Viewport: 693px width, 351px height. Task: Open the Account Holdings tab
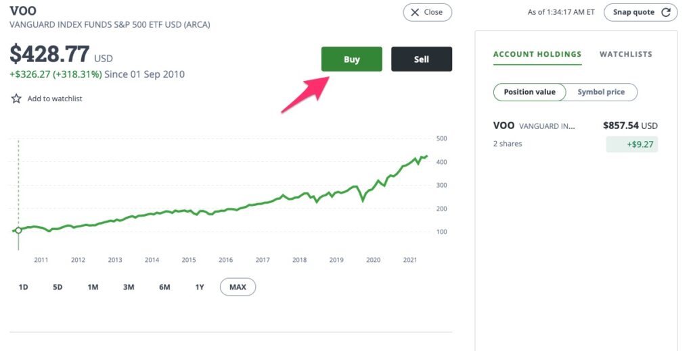[x=537, y=54]
